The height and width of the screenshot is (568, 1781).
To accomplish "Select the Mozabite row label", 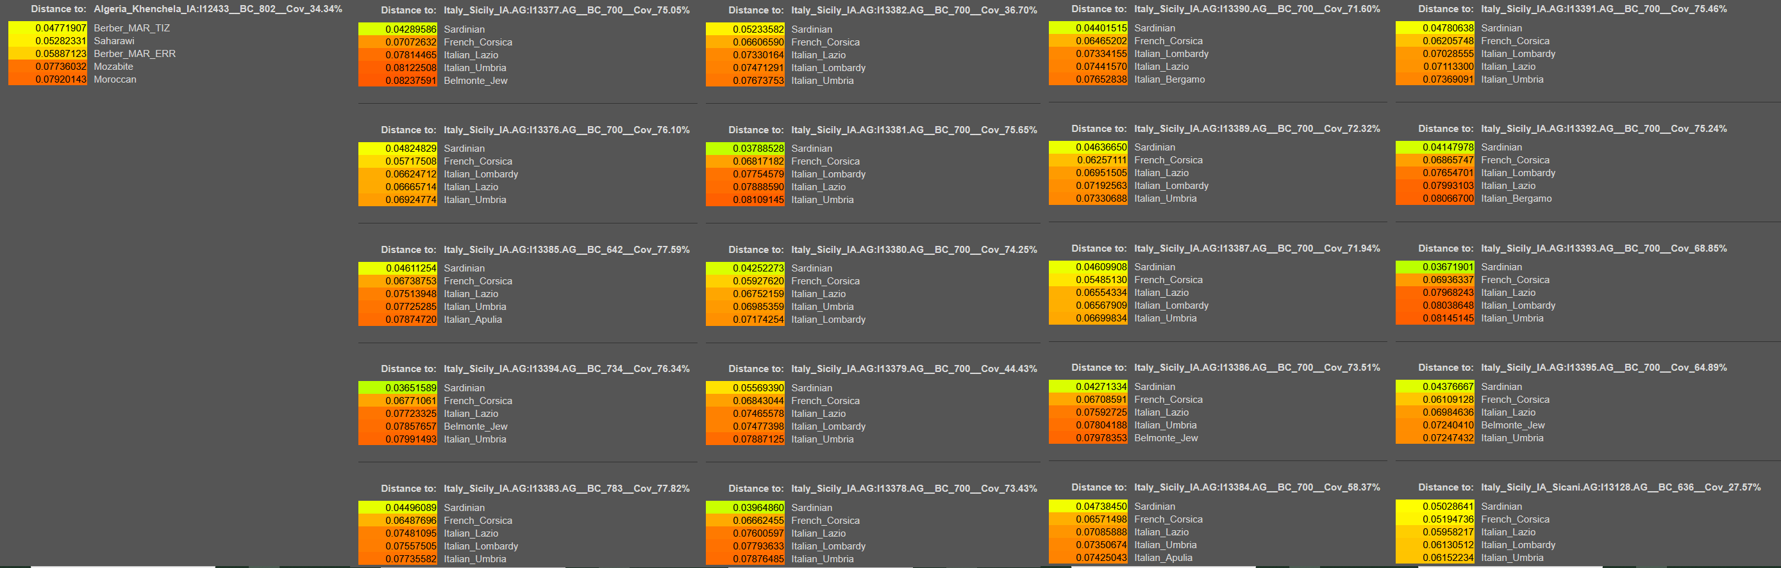I will coord(113,66).
